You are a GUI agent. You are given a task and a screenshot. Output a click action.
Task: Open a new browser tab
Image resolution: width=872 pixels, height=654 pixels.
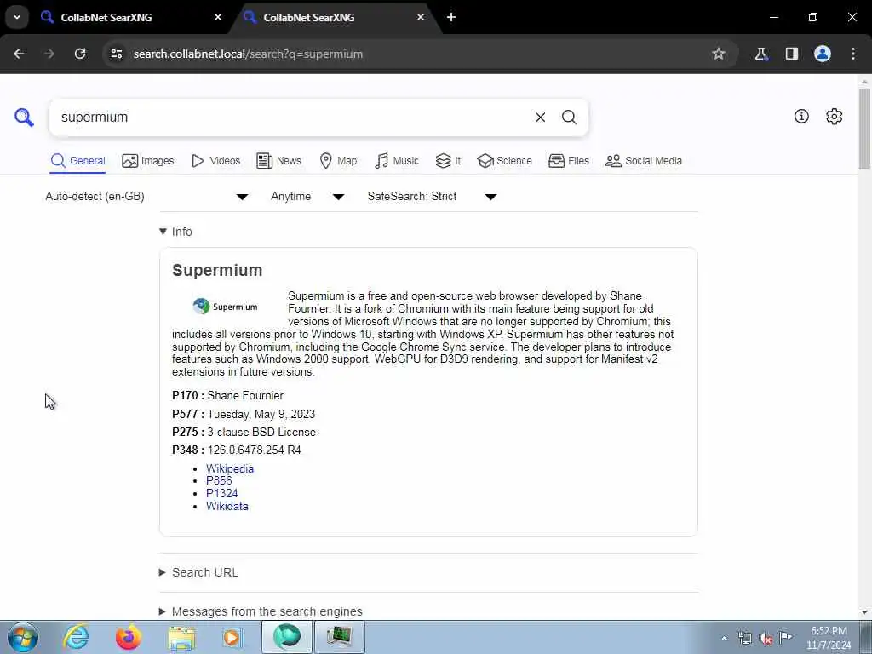point(451,17)
